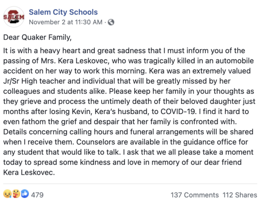The width and height of the screenshot is (261, 203).
Task: Click the Public globe privacy icon
Action: 111,22
